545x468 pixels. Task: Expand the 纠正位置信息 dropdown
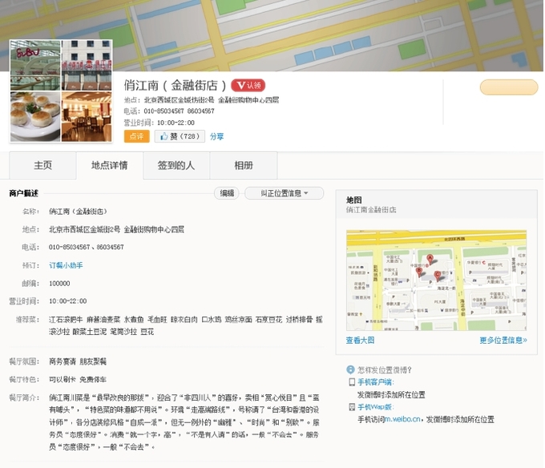click(x=284, y=193)
